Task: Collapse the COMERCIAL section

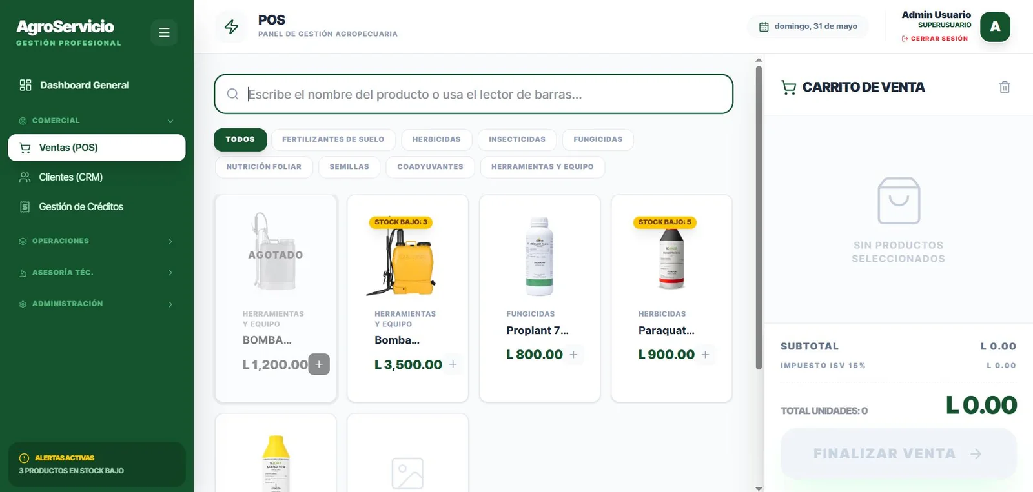Action: (x=96, y=121)
